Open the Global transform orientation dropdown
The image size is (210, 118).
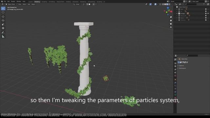click(x=77, y=4)
